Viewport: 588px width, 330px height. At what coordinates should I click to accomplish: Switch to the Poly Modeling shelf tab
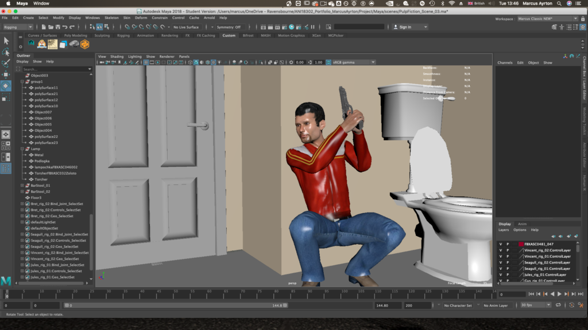(x=75, y=36)
